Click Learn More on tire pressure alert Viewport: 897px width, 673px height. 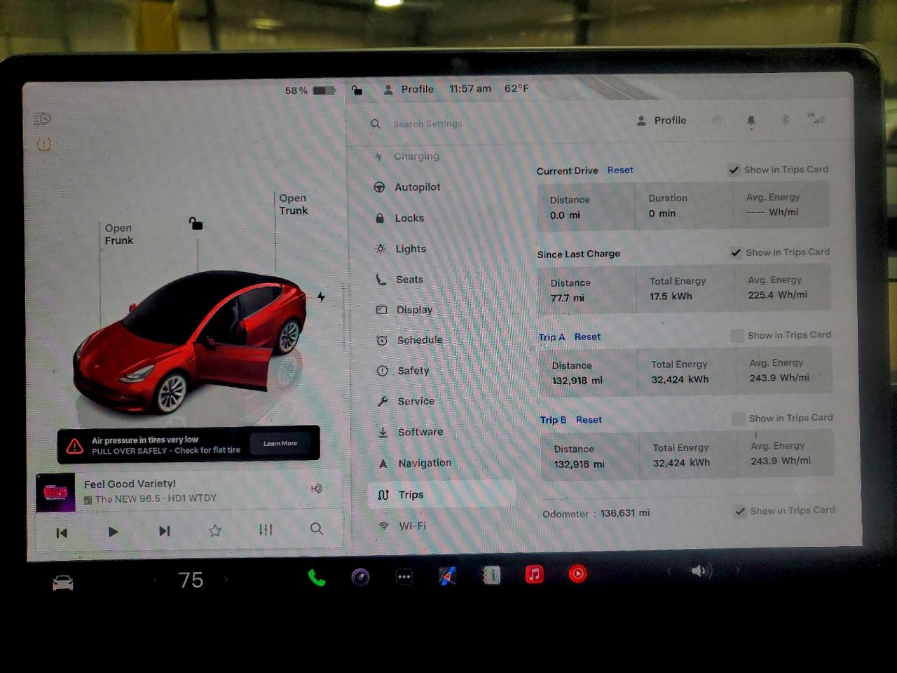[x=280, y=443]
